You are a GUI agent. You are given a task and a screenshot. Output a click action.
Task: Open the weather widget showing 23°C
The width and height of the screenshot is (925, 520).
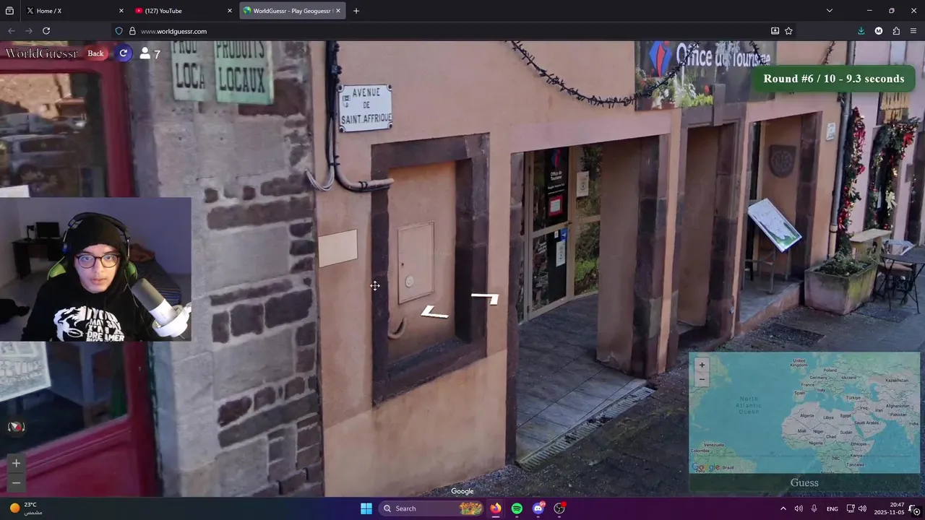click(26, 508)
